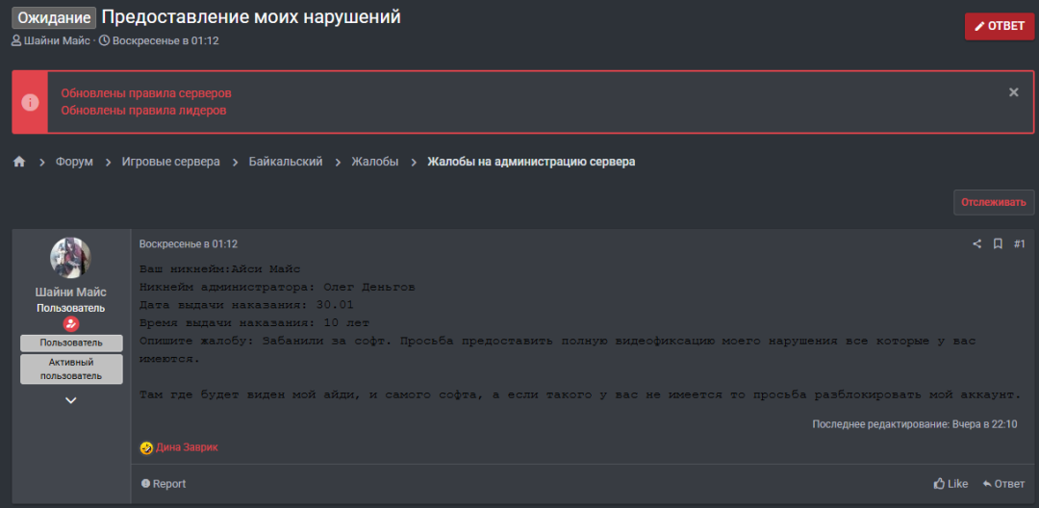Go to Игровые сервера breadcrumb
This screenshot has height=508, width=1039.
click(170, 162)
